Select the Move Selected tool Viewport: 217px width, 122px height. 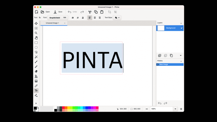click(x=36, y=23)
